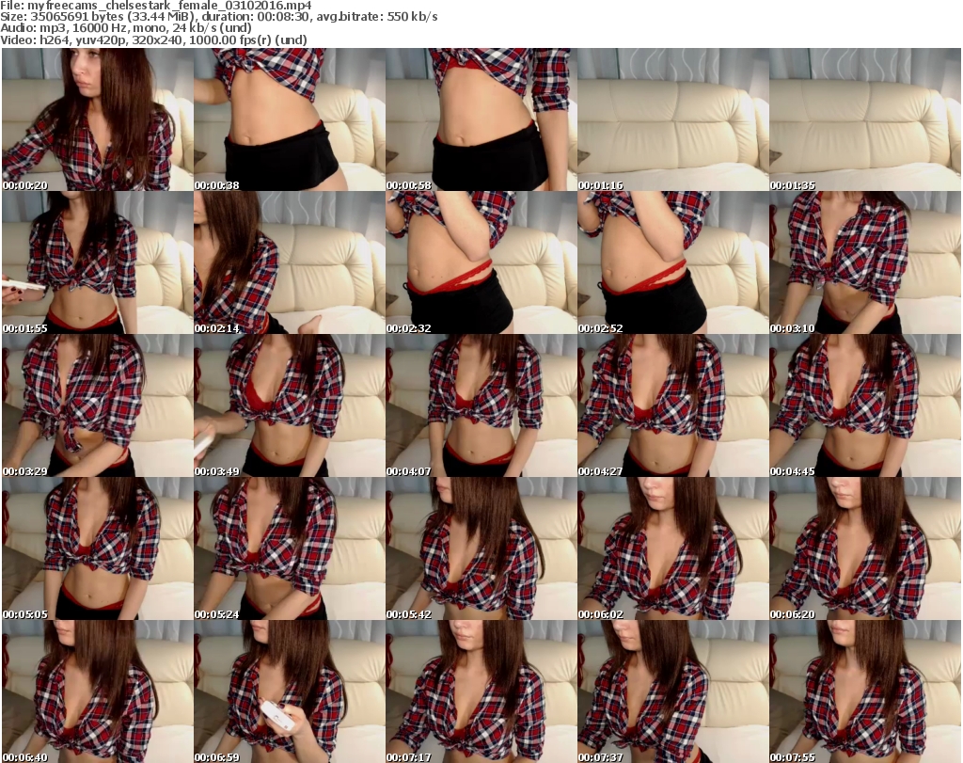Select the thumbnail at 00:04:27

point(673,406)
